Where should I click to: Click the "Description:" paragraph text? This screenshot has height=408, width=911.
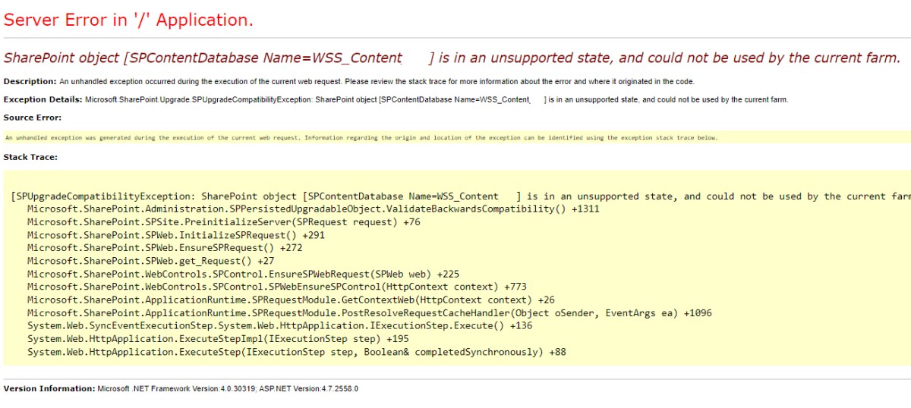pyautogui.click(x=349, y=81)
